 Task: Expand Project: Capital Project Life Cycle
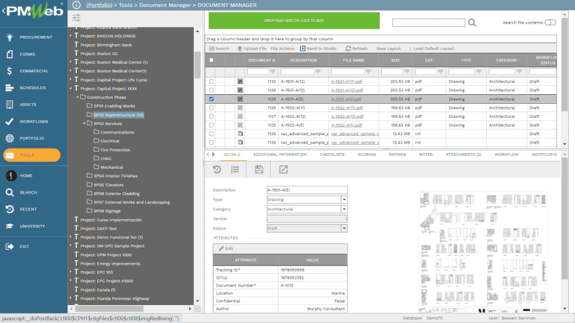coord(71,80)
